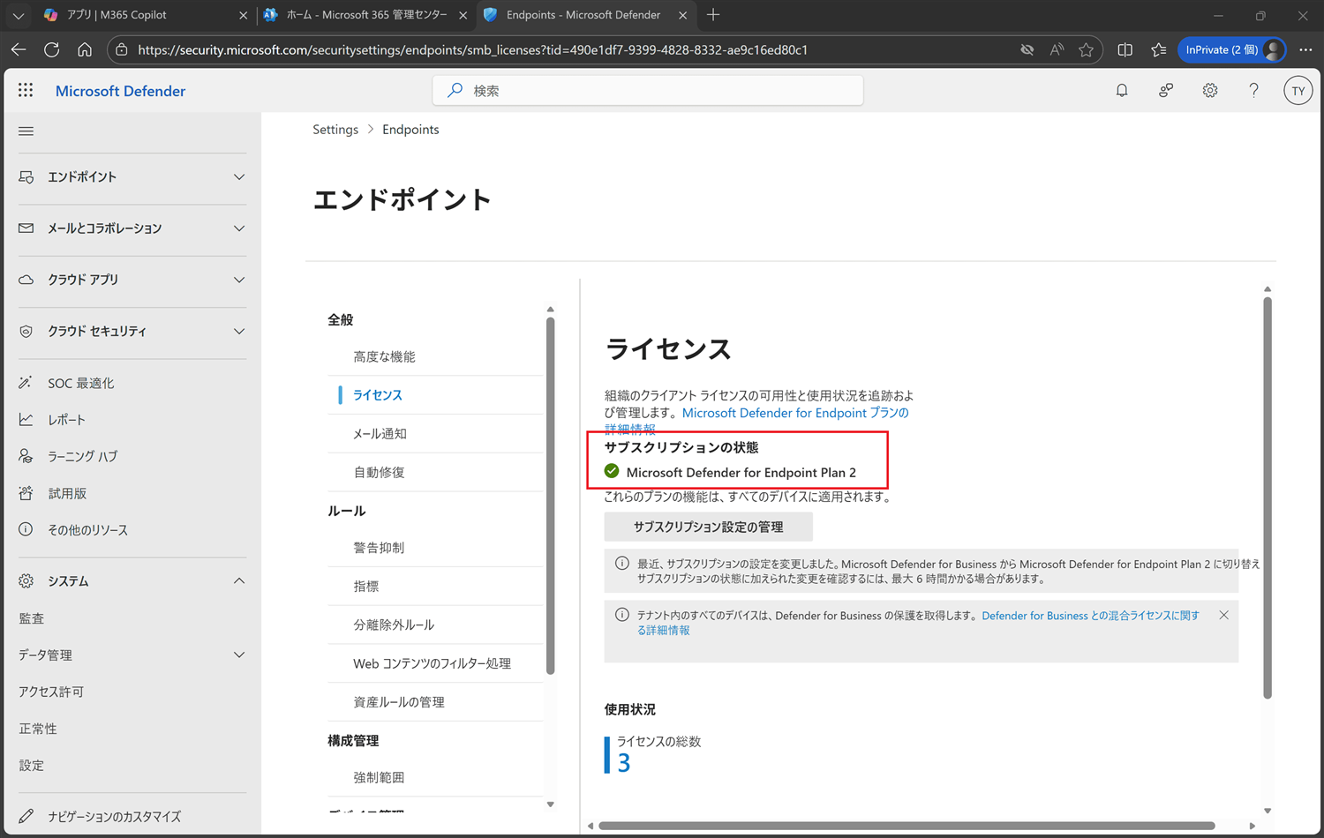
Task: Click the Microsoft Defender home title
Action: (x=120, y=91)
